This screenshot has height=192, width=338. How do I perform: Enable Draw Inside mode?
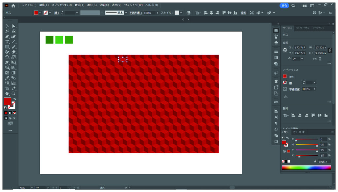point(15,118)
